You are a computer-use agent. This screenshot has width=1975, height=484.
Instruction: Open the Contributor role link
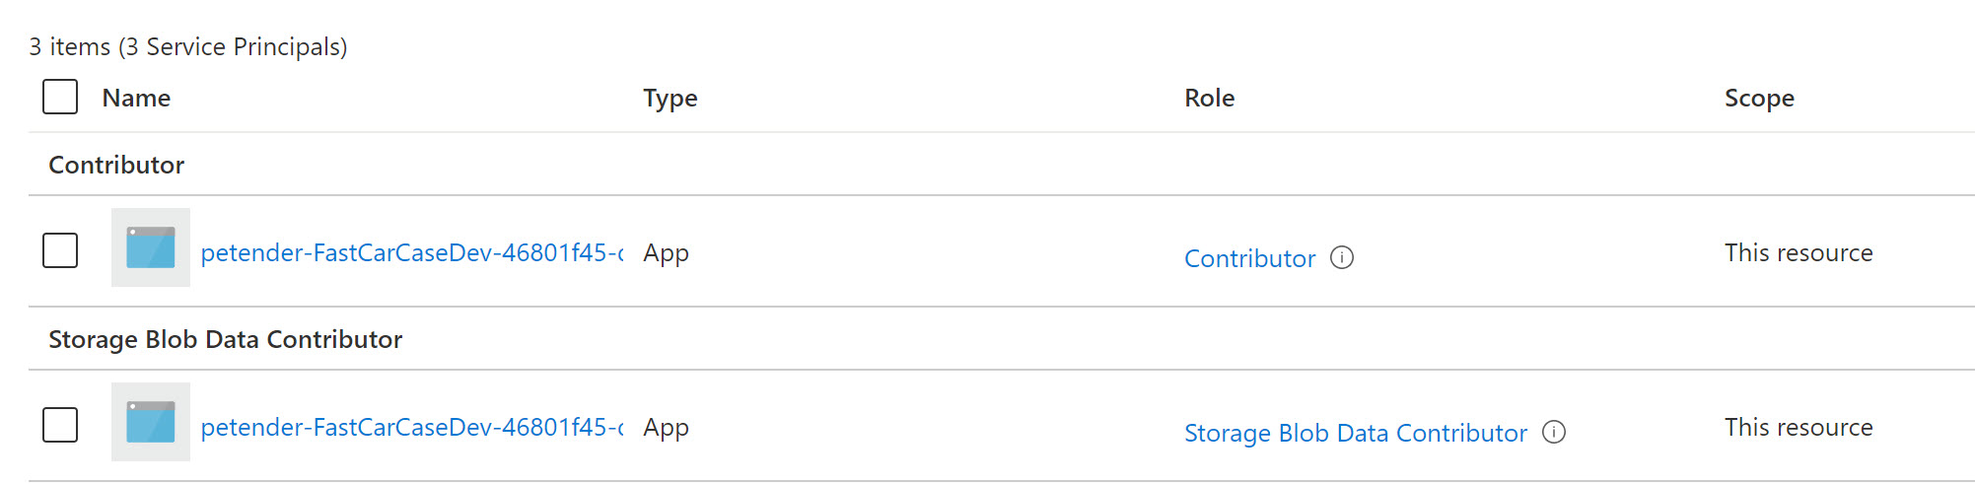pos(1249,258)
